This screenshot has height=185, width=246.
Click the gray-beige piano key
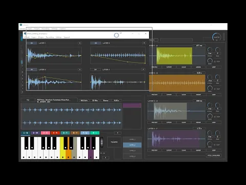(x=74, y=154)
